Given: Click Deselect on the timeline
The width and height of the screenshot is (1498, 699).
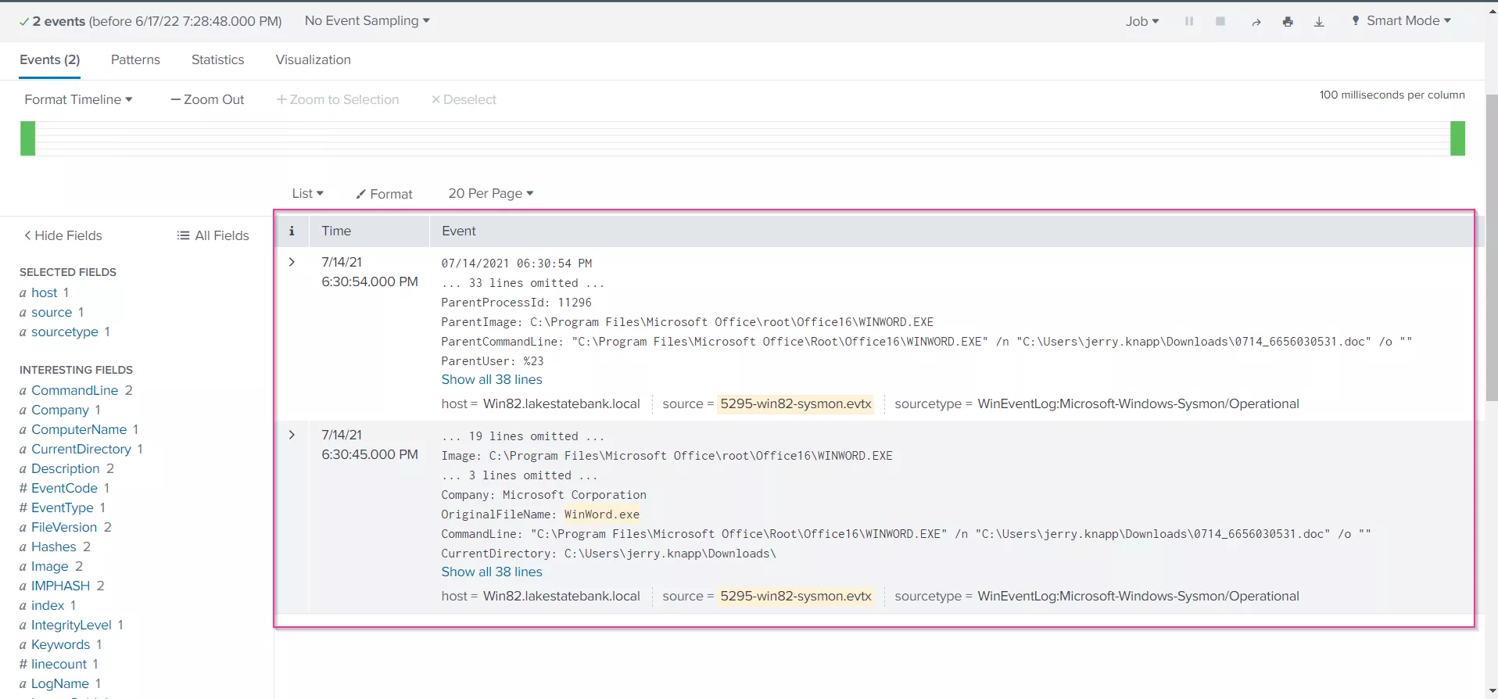Looking at the screenshot, I should click(x=464, y=99).
